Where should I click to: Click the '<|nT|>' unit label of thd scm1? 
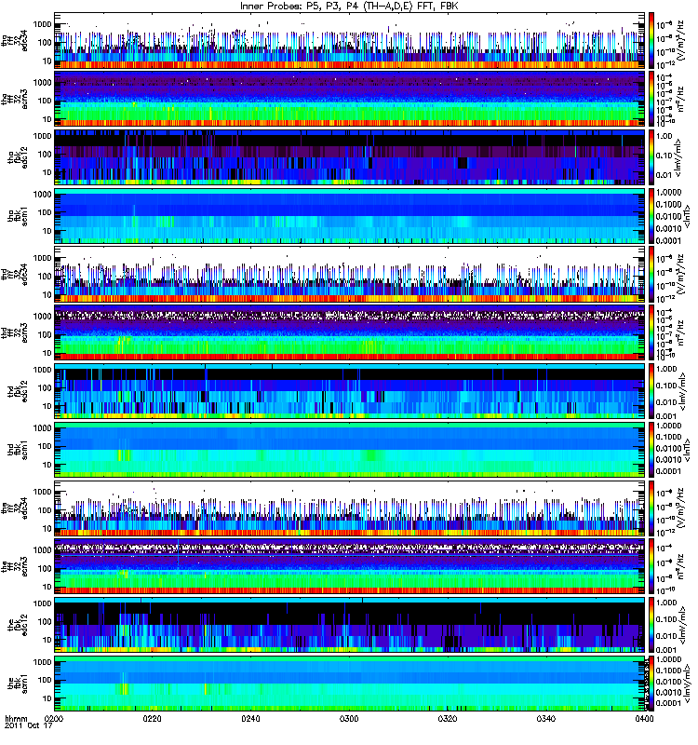(687, 450)
